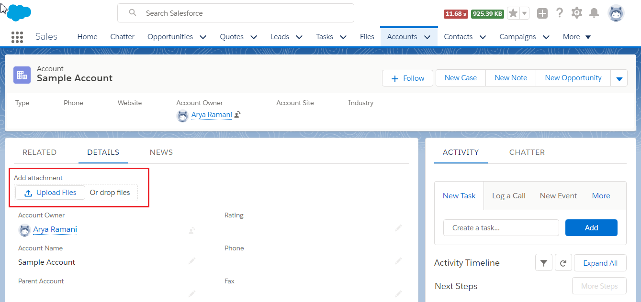Screen dimensions: 641x302
Task: Click the Create a task input field
Action: 501,227
